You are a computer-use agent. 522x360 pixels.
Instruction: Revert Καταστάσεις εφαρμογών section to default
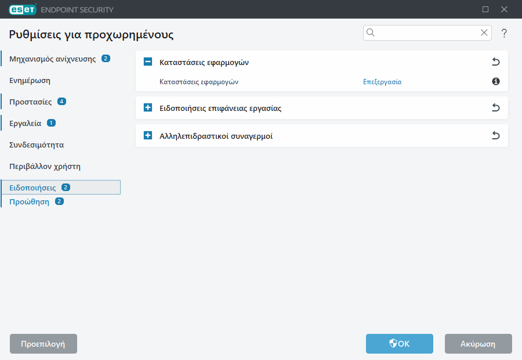496,62
